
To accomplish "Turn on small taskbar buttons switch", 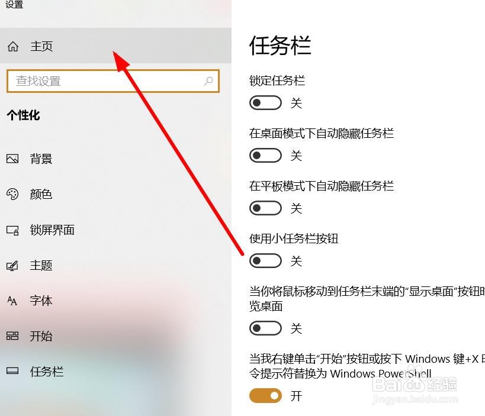I will (x=265, y=261).
